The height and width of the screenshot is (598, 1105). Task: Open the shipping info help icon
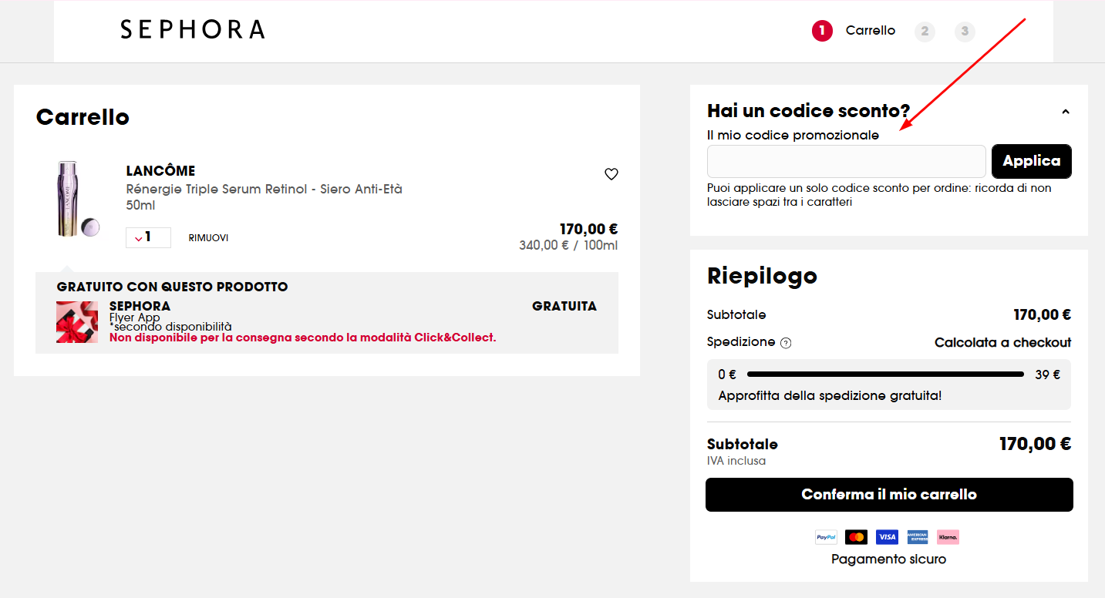[x=786, y=342]
